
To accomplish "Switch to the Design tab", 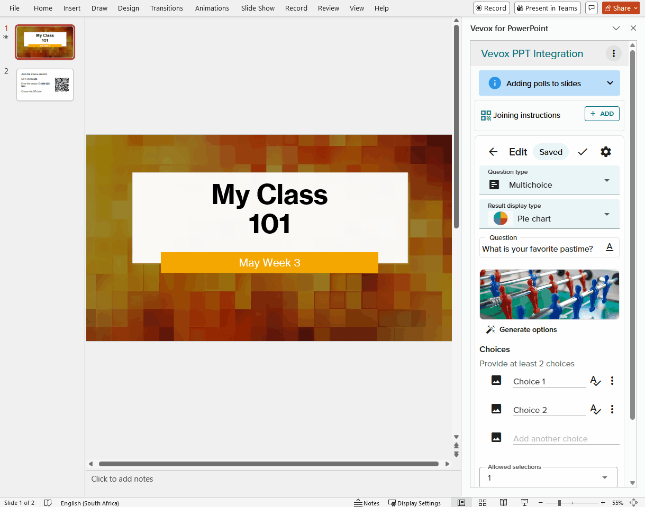I will [129, 8].
